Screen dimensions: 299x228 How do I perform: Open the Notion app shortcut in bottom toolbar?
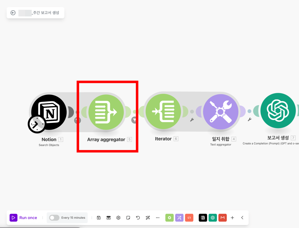coord(203,218)
